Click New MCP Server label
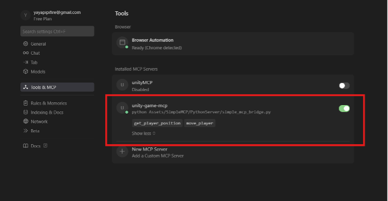The height and width of the screenshot is (201, 388). (150, 150)
